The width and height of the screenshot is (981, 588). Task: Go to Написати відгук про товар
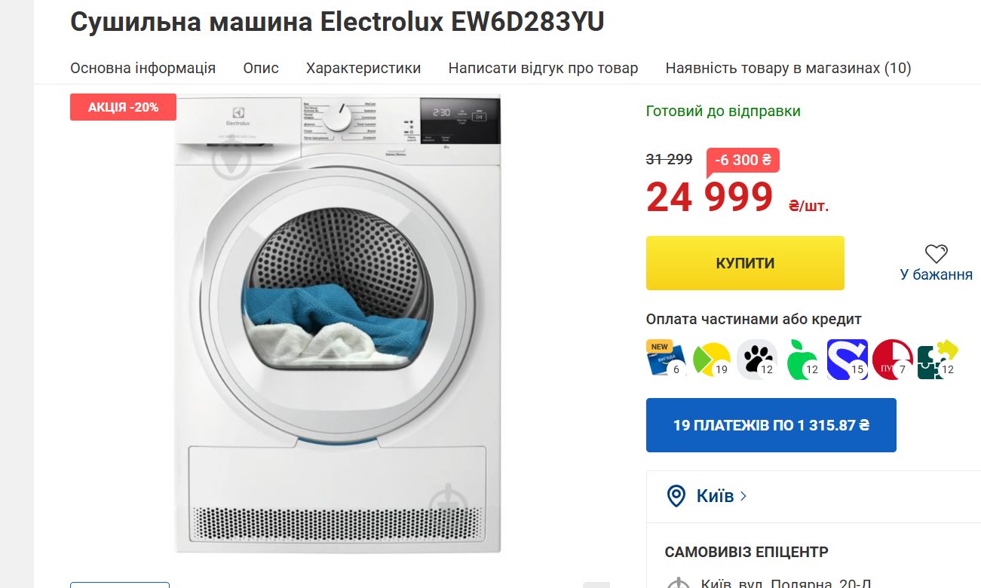543,68
